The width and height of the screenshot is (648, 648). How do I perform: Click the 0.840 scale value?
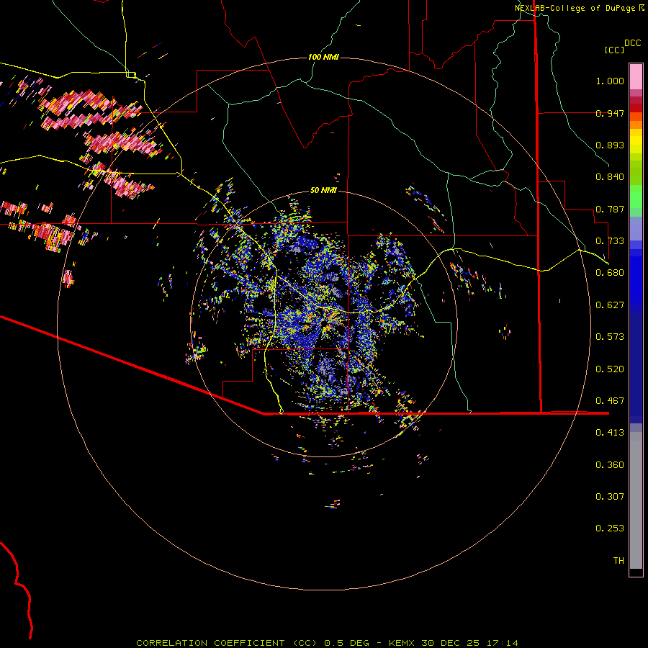tap(610, 177)
